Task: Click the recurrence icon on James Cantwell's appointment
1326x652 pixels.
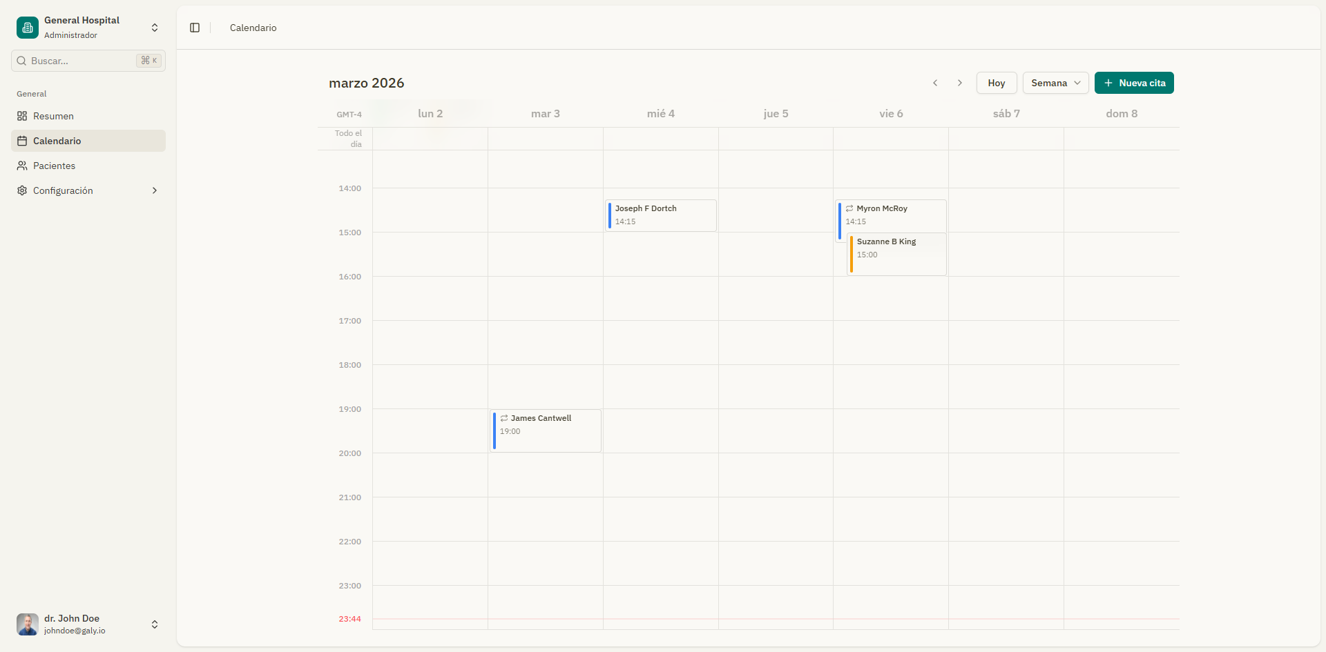Action: point(504,417)
